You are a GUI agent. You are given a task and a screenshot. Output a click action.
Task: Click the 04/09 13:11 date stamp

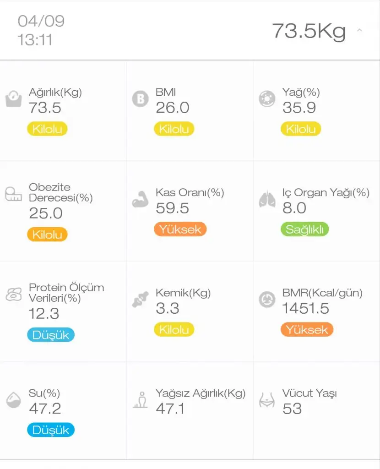(x=41, y=30)
